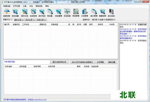The image size is (150, 102).
Task: Click the 刷新流量 button
Action: click(x=112, y=62)
